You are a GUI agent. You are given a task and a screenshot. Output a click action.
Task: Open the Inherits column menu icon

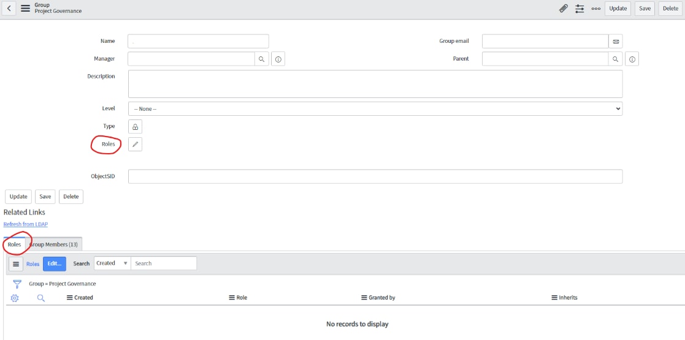click(554, 298)
